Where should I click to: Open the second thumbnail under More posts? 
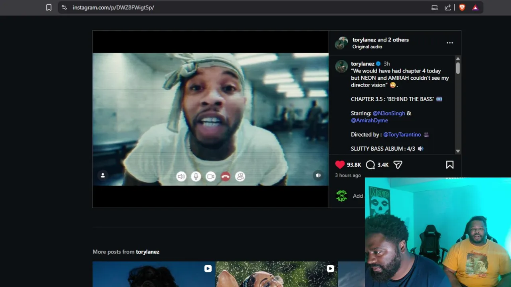[276, 274]
